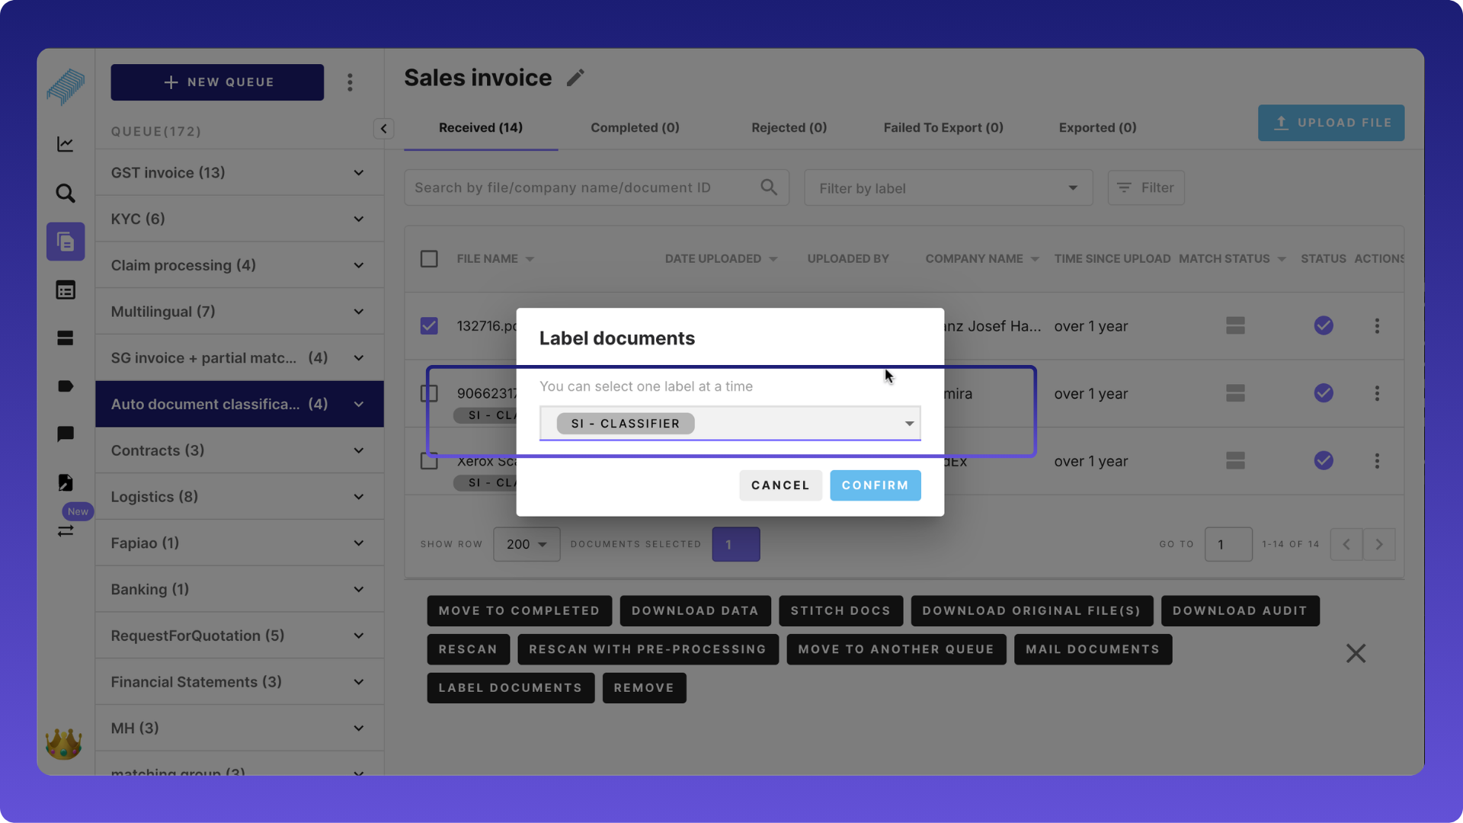The height and width of the screenshot is (823, 1463).
Task: Click the pencil icon beside Sales invoice
Action: [575, 78]
